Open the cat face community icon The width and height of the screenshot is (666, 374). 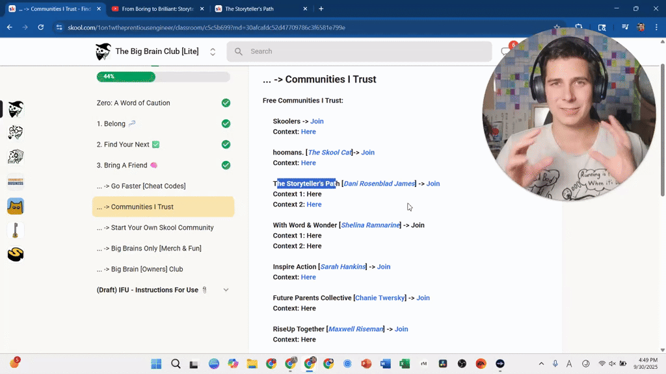point(16,206)
